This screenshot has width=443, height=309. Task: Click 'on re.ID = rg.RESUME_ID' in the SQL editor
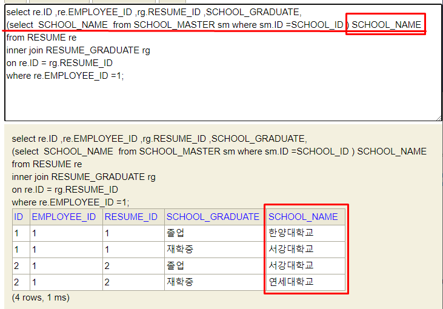tap(59, 63)
